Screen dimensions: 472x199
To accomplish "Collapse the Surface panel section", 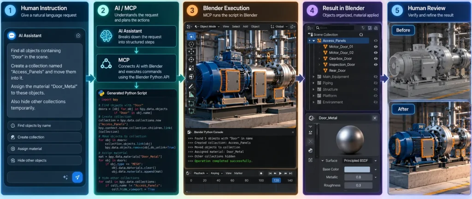I will 322,161.
